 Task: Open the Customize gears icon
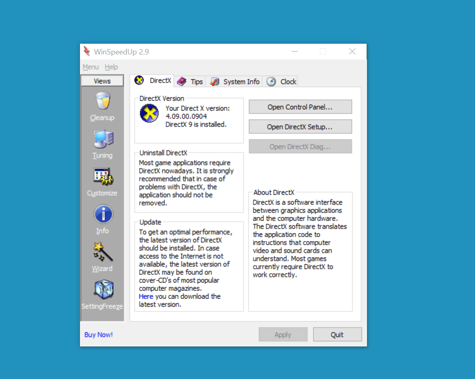[103, 177]
